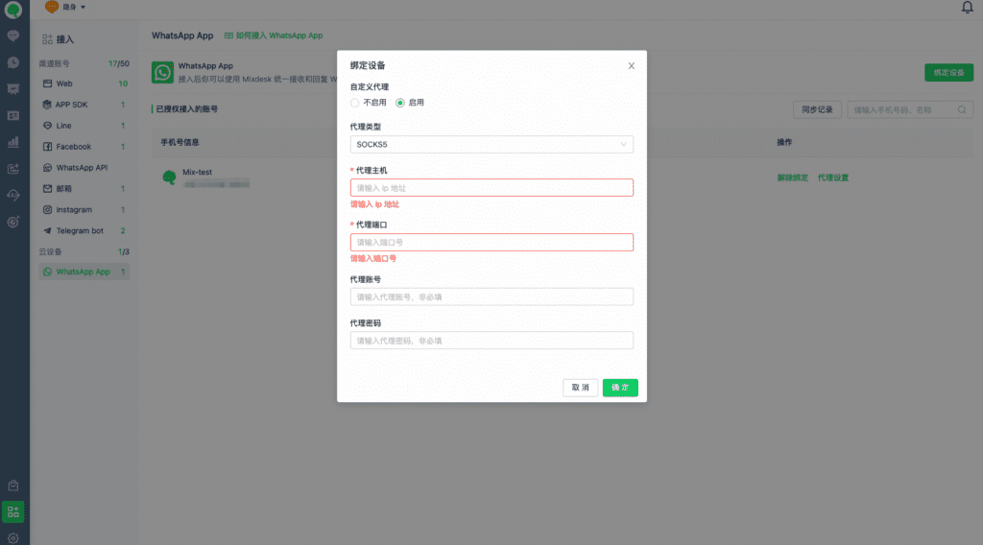Select the 启用 proxy radio option
This screenshot has height=545, width=983.
tap(400, 103)
